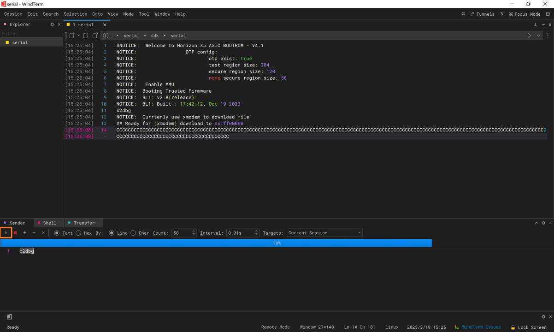This screenshot has width=554, height=332.
Task: Click the disconnect session icon with the x
Action: click(x=86, y=36)
